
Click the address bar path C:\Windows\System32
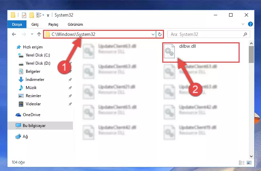(x=73, y=34)
